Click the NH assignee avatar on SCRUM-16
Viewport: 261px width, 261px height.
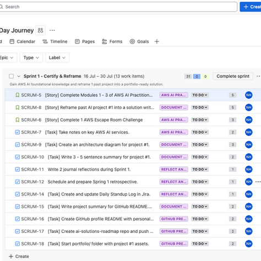pyautogui.click(x=249, y=219)
